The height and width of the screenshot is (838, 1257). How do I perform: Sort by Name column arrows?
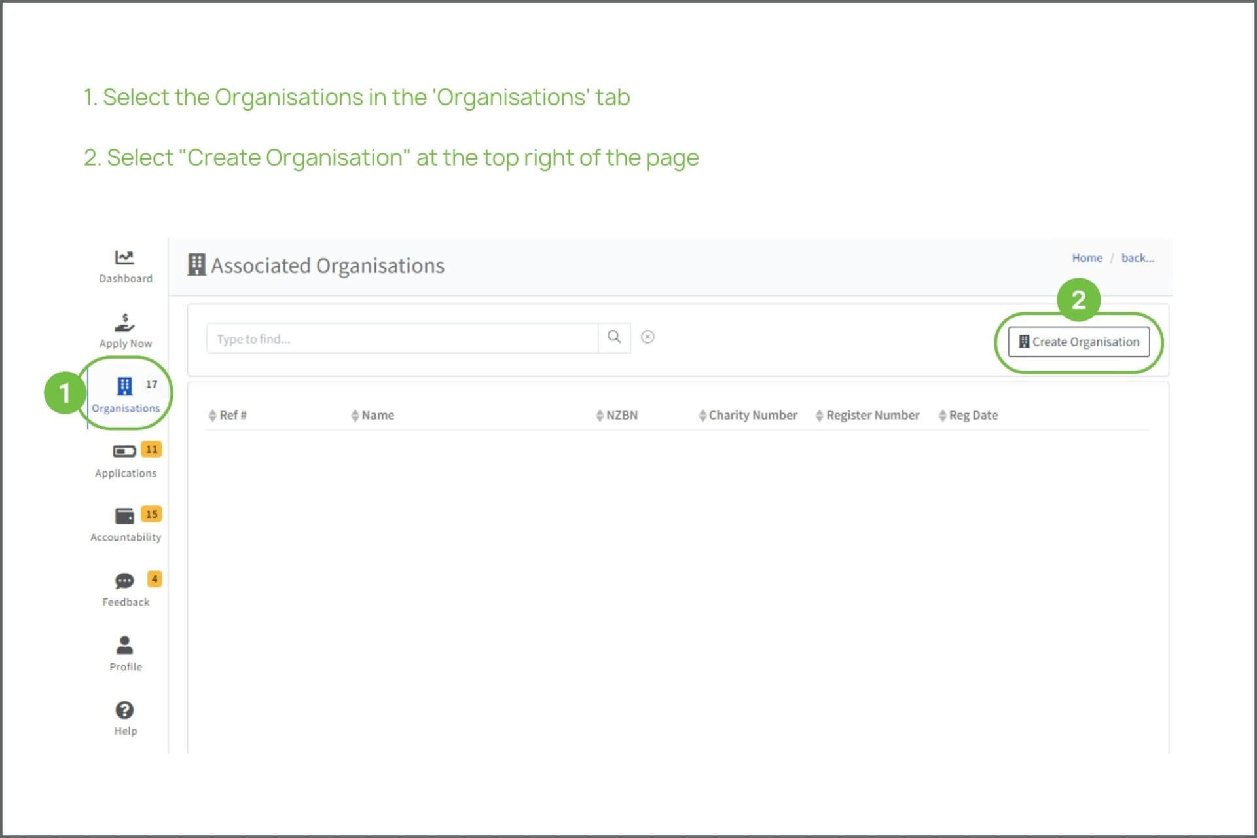[x=355, y=416]
